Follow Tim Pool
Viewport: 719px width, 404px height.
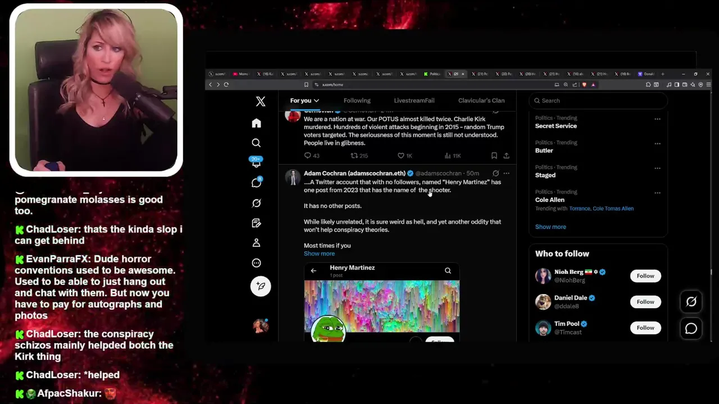click(645, 328)
